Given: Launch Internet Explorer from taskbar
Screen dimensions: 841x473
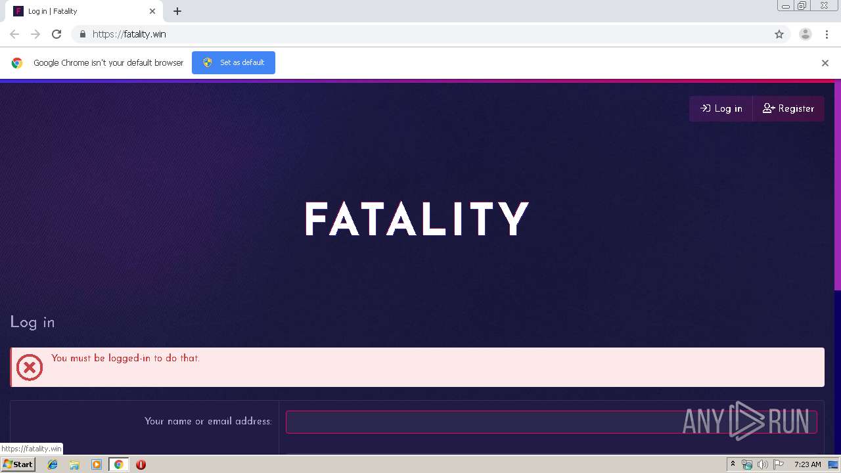Looking at the screenshot, I should tap(53, 464).
